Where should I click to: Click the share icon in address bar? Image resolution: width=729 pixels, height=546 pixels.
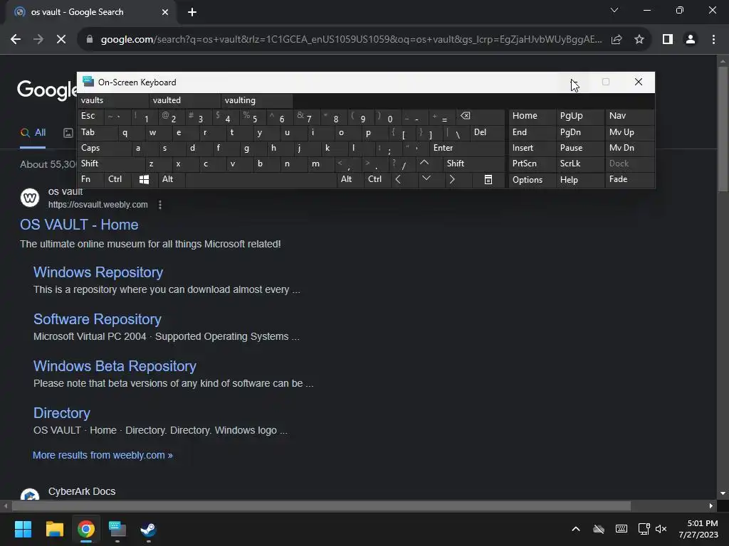[617, 40]
